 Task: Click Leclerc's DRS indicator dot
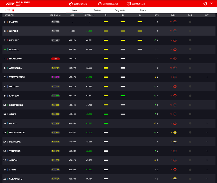190,40
